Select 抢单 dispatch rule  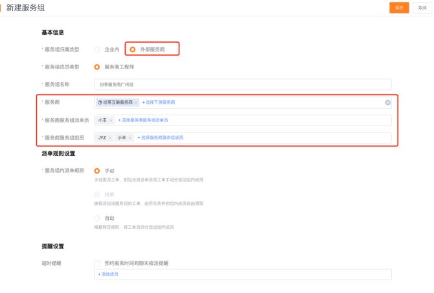pyautogui.click(x=97, y=194)
